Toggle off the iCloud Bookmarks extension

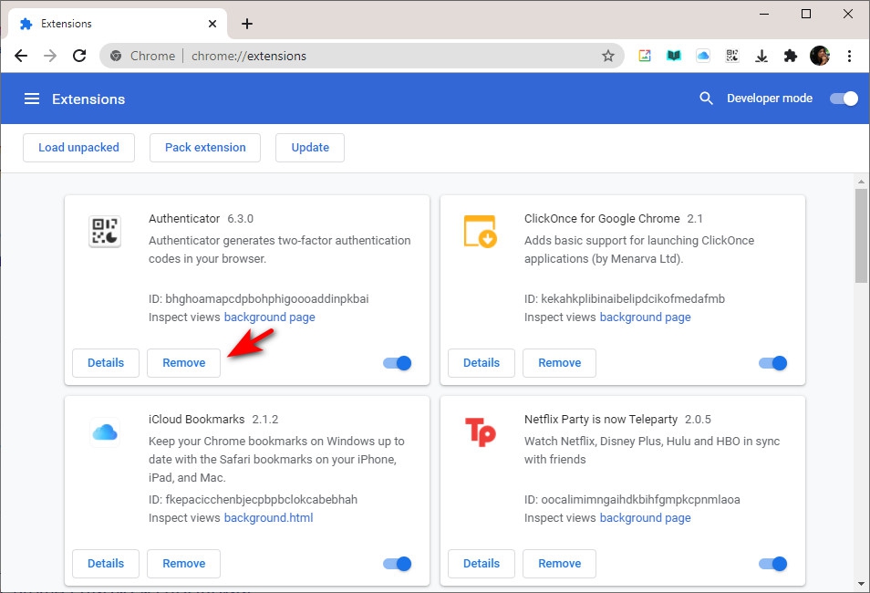[398, 564]
